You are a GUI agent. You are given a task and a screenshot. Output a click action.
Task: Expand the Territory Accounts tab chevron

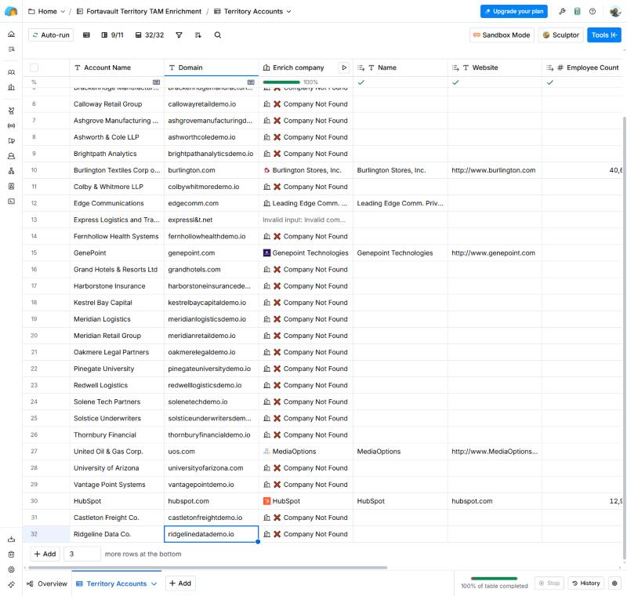click(x=154, y=583)
